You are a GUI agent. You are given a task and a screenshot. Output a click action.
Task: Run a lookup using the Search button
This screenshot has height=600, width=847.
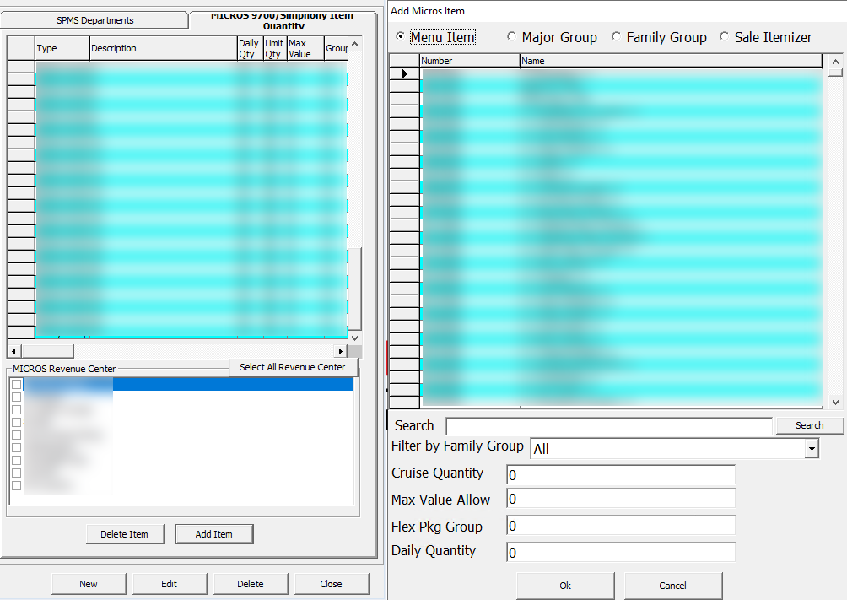pyautogui.click(x=809, y=425)
